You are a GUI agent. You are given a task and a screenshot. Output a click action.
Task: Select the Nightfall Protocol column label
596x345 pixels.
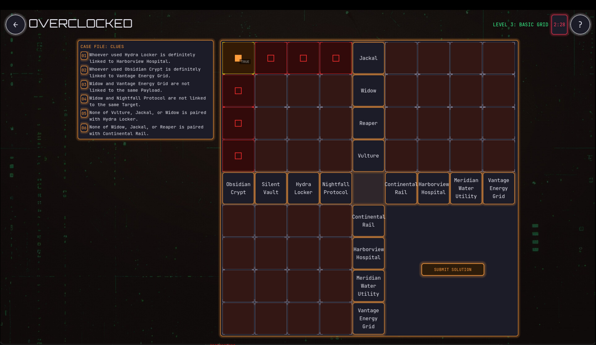tap(336, 188)
